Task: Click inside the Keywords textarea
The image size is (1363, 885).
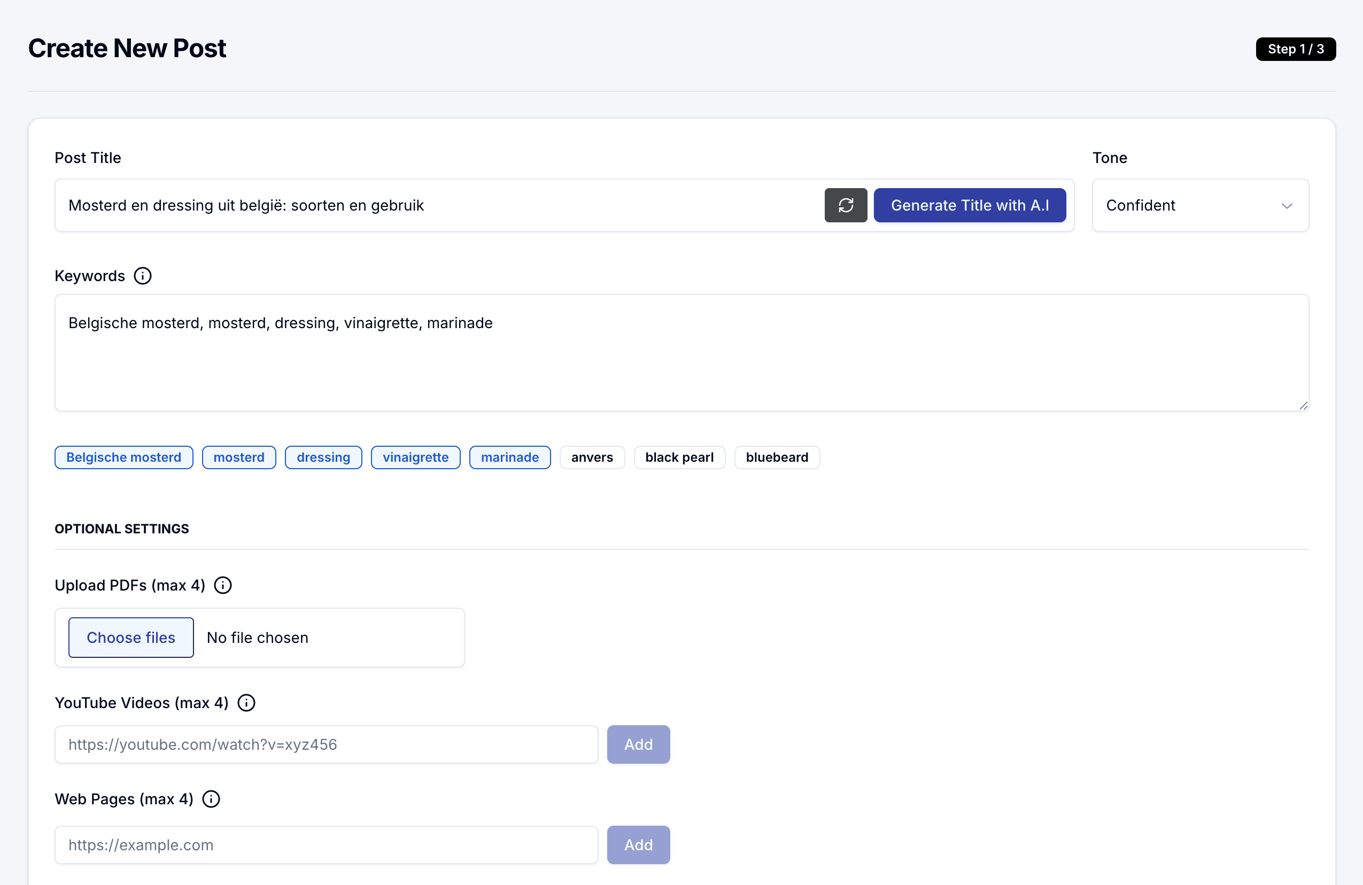Action: click(681, 353)
